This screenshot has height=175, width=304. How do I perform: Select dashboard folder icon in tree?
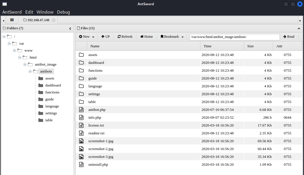[x=41, y=85]
